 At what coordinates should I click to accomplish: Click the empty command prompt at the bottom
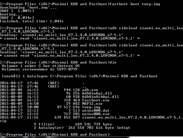[x=55, y=135]
